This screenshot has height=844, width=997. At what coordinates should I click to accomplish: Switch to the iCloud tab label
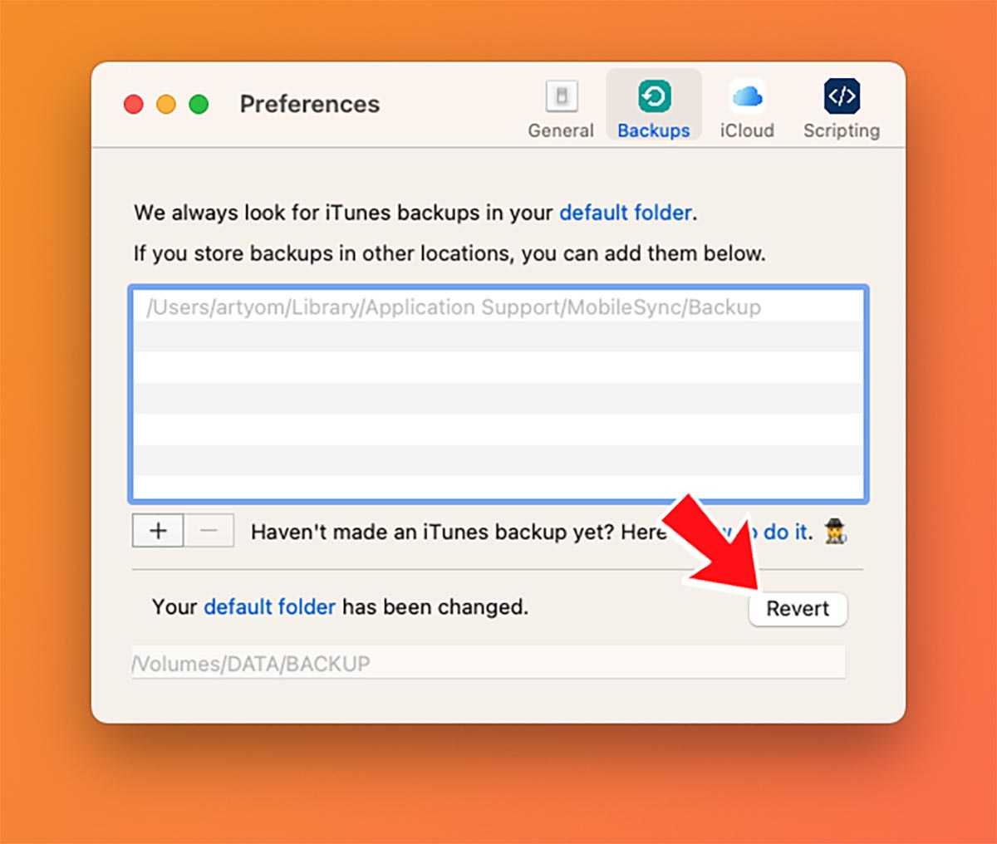tap(747, 130)
